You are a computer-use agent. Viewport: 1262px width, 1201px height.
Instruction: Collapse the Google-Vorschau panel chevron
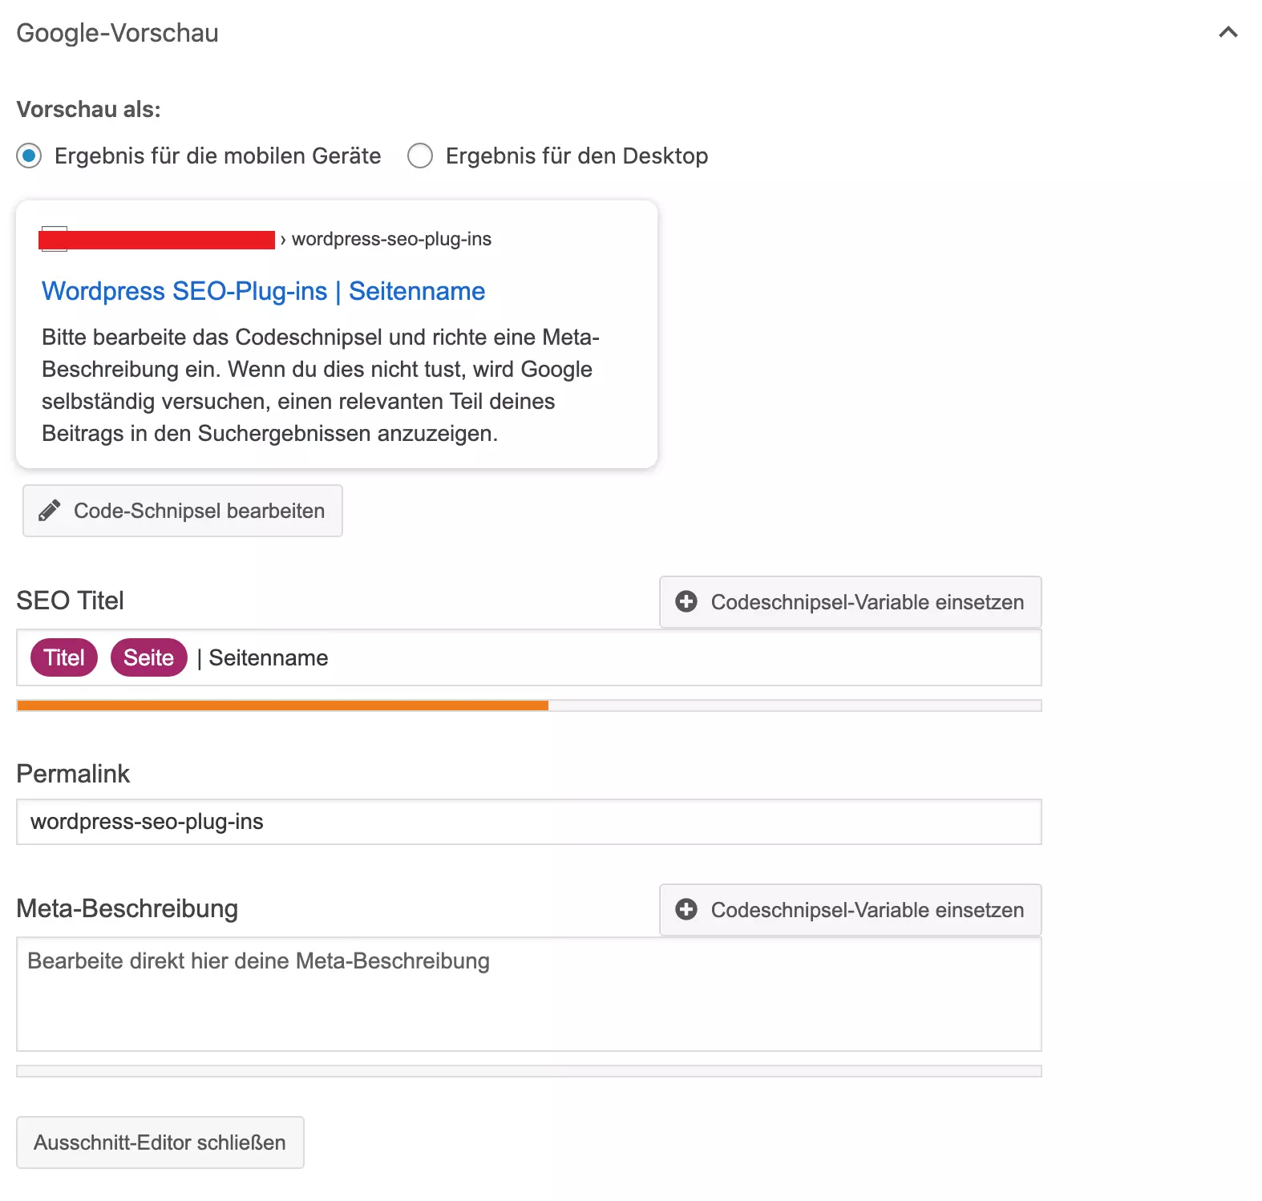pos(1228,32)
